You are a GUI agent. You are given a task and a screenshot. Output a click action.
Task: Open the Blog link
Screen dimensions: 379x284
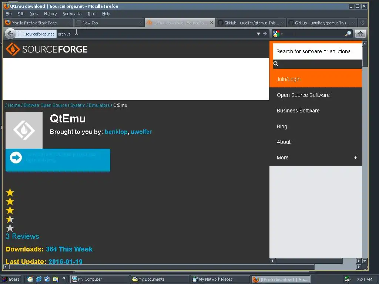[282, 126]
